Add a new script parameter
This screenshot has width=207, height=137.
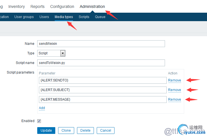pos(42,108)
